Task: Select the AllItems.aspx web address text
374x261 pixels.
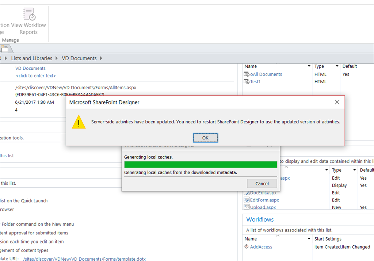Action: pos(76,88)
